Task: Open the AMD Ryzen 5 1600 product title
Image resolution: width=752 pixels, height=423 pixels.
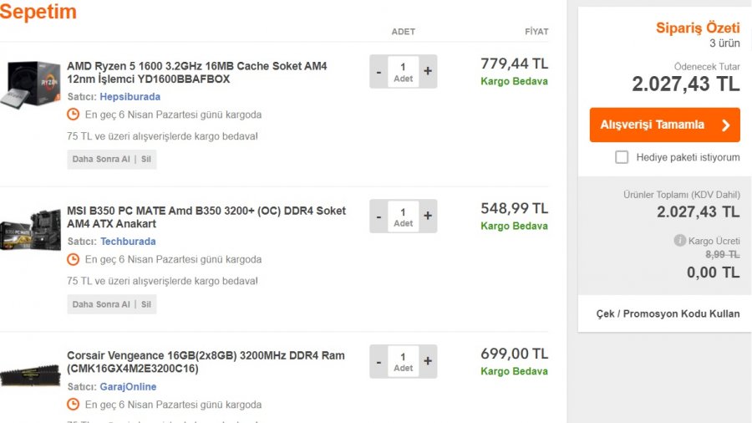Action: pos(196,73)
